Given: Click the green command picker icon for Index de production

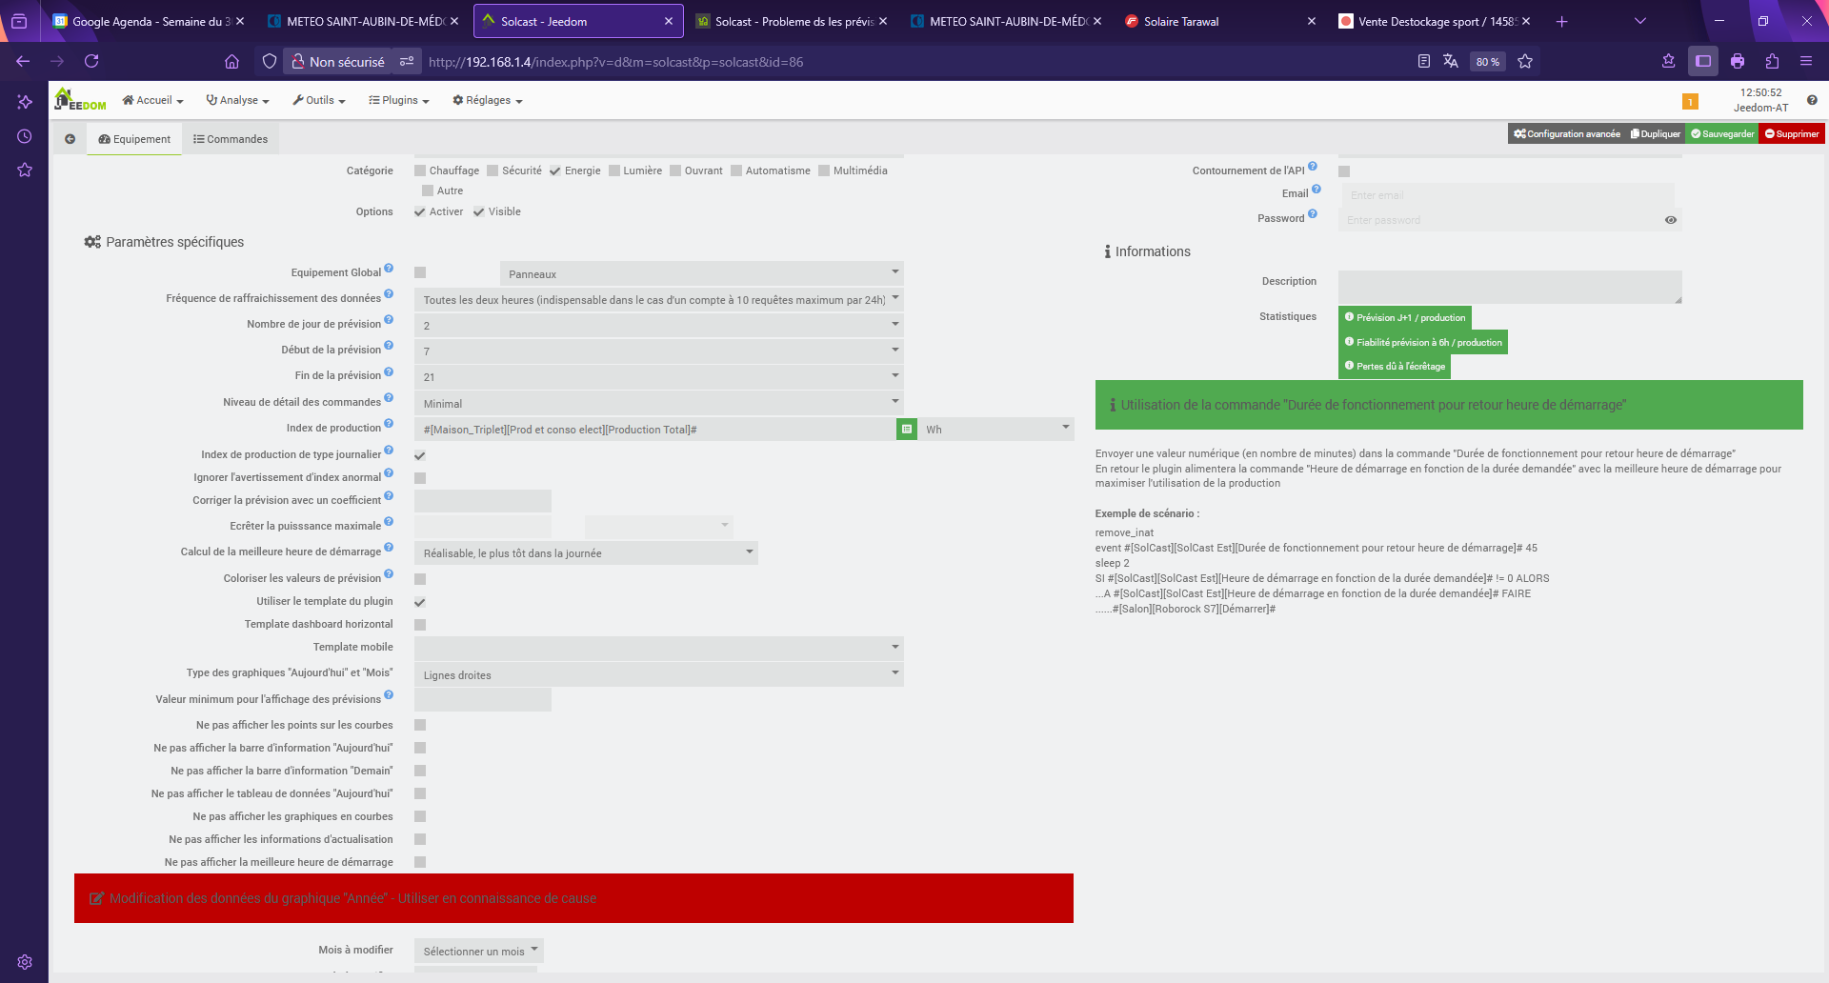Looking at the screenshot, I should [x=907, y=430].
